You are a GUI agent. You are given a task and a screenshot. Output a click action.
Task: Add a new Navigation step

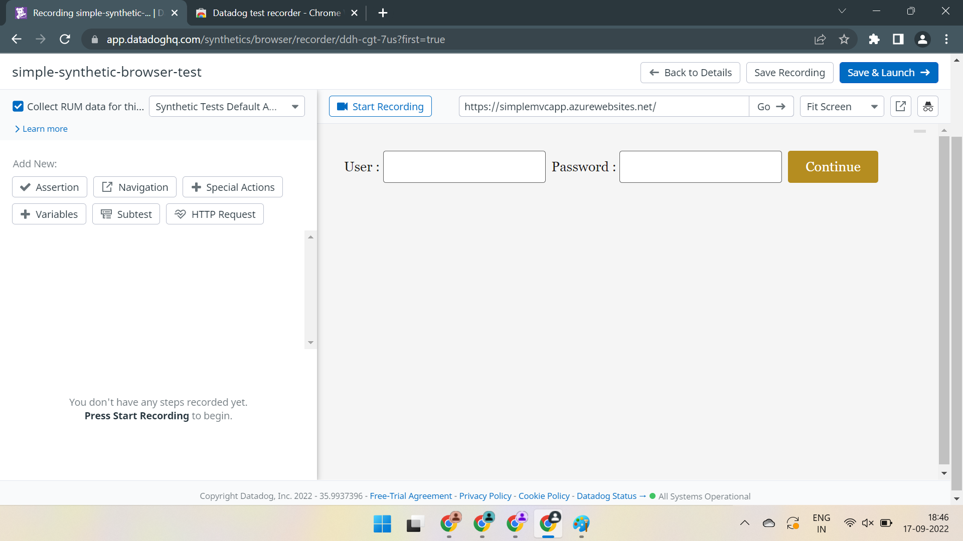tap(135, 187)
